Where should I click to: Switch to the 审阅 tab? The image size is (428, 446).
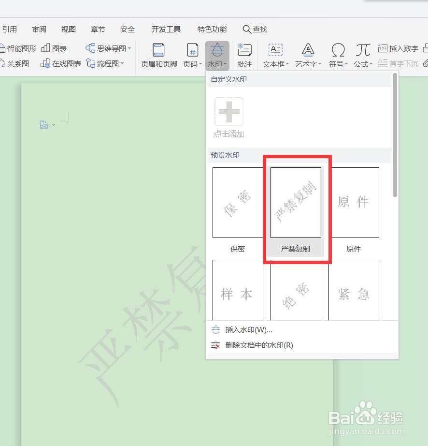coord(39,30)
